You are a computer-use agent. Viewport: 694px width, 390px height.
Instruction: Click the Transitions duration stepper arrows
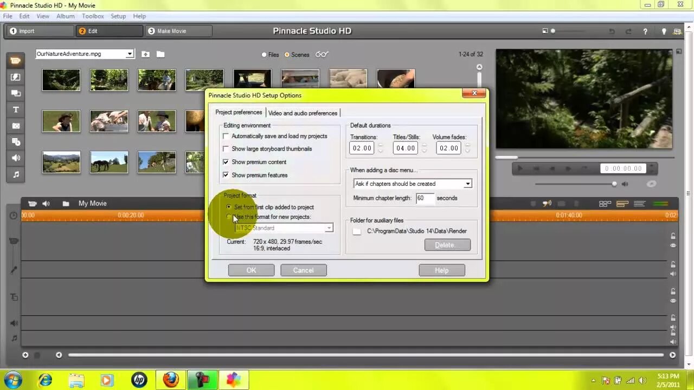click(x=381, y=148)
